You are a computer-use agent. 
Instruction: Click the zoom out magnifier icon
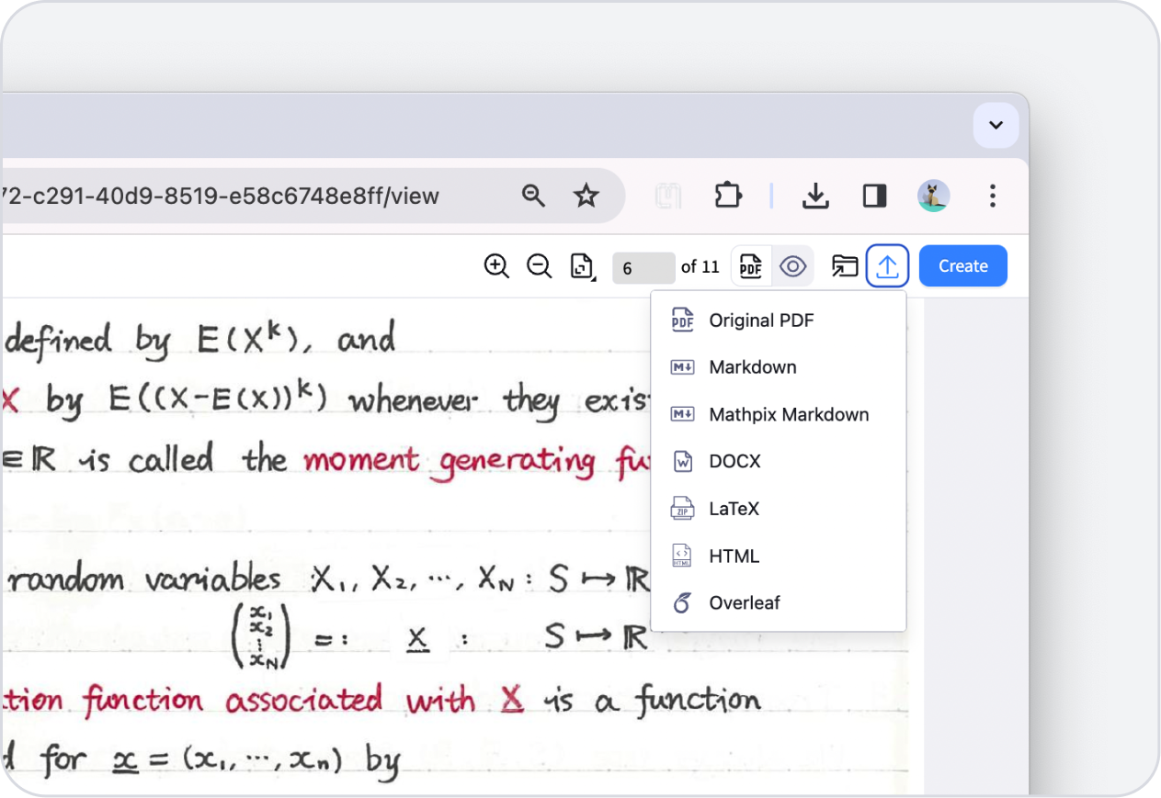click(x=539, y=266)
